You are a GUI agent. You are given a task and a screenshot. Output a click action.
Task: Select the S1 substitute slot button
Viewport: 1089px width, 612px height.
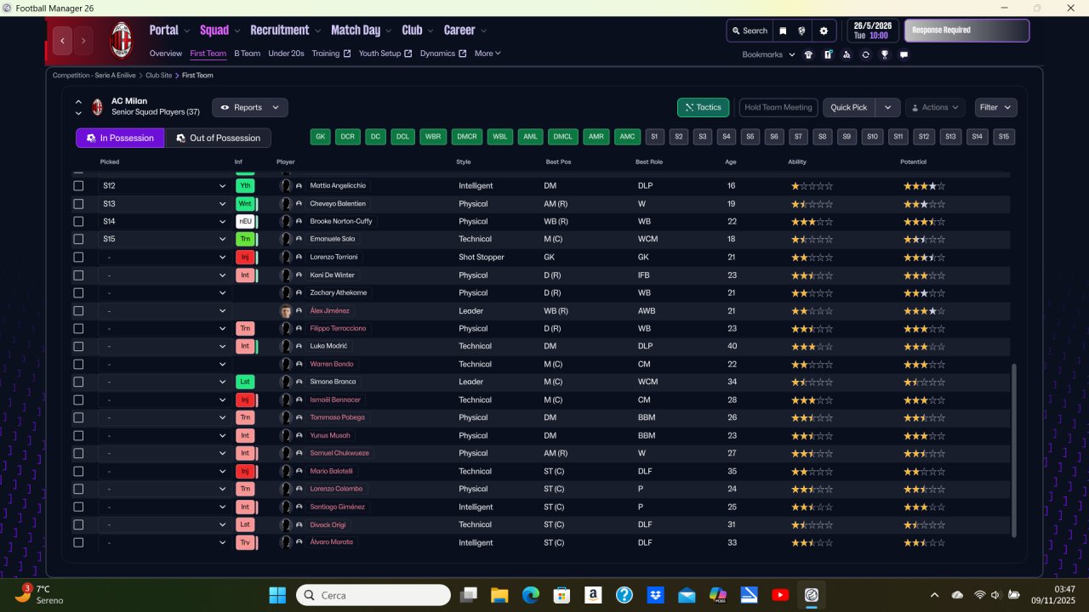coord(654,137)
